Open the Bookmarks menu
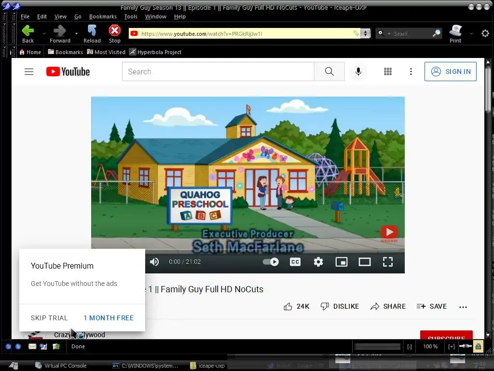 (103, 16)
